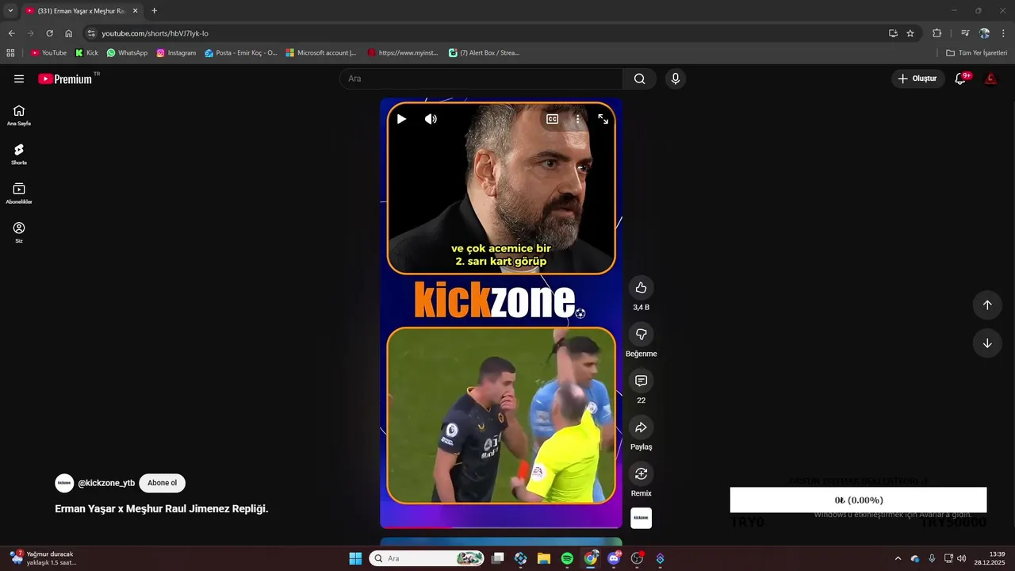Open the Kick bookmark
1015x571 pixels.
pyautogui.click(x=86, y=53)
